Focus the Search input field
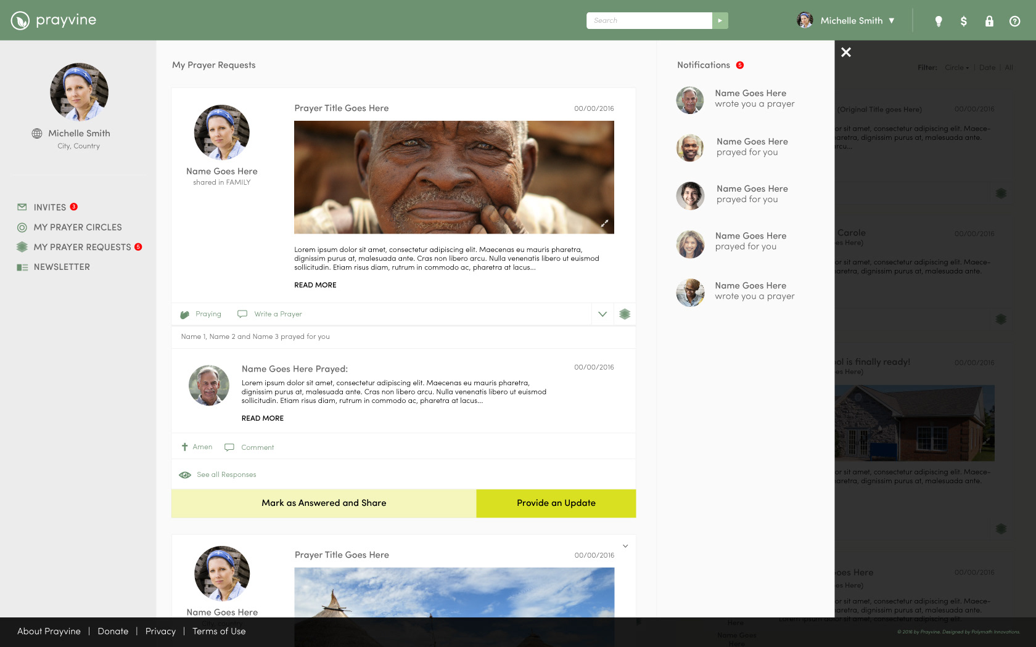1036x647 pixels. (x=649, y=20)
